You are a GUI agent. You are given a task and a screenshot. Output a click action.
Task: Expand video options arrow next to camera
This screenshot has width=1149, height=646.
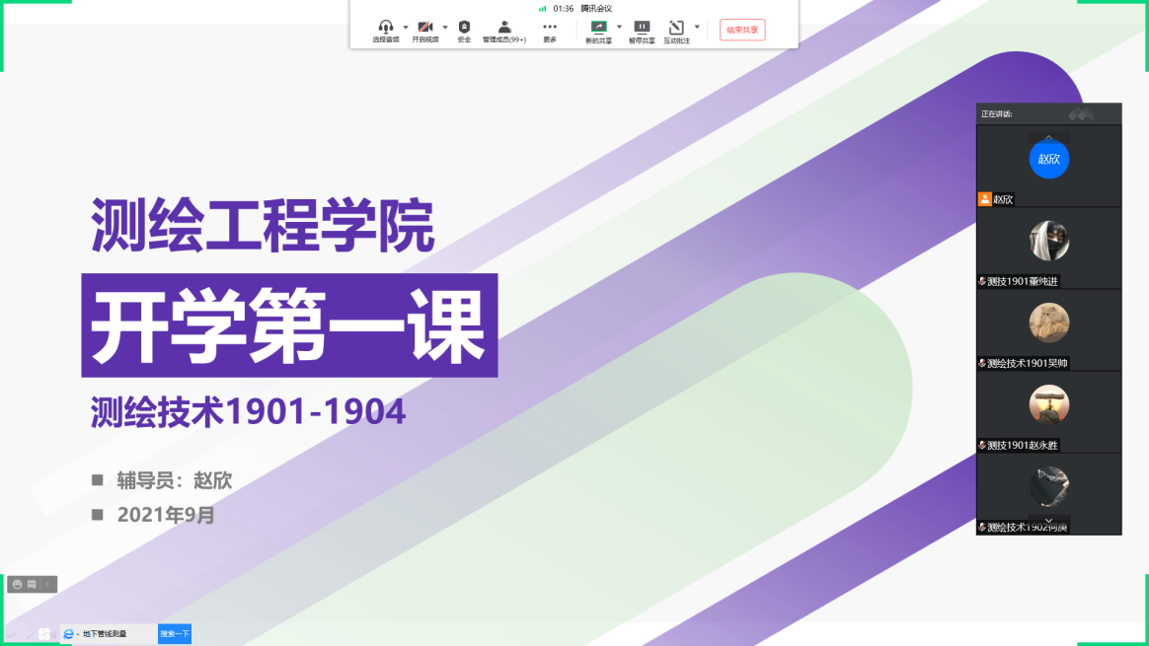pyautogui.click(x=444, y=27)
